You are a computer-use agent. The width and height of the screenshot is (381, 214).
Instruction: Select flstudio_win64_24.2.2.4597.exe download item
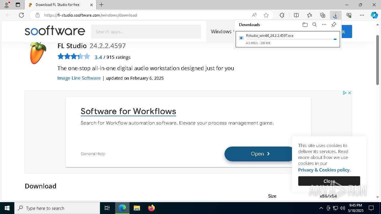288,39
